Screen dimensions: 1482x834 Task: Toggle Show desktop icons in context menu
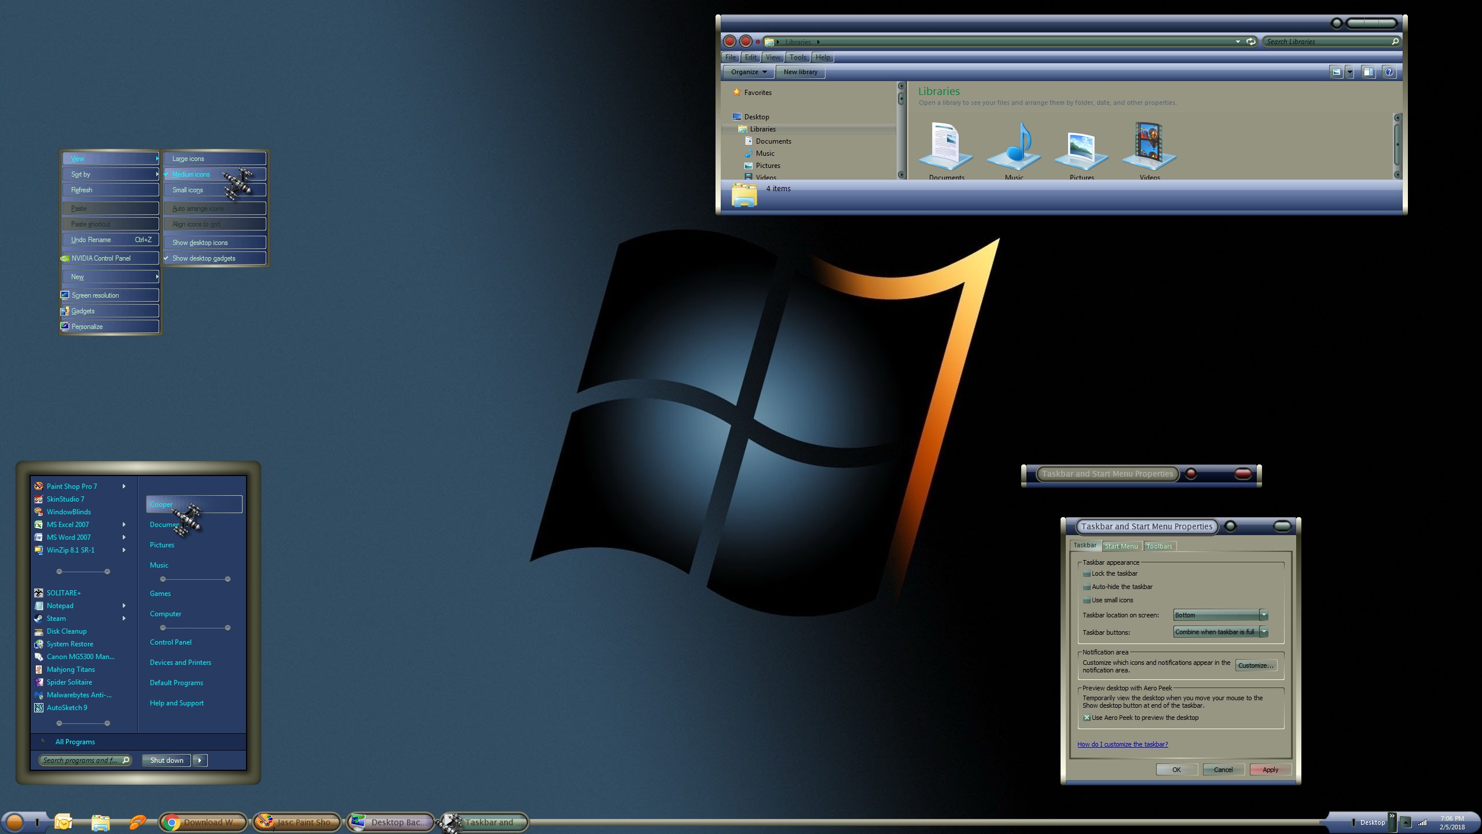(215, 243)
